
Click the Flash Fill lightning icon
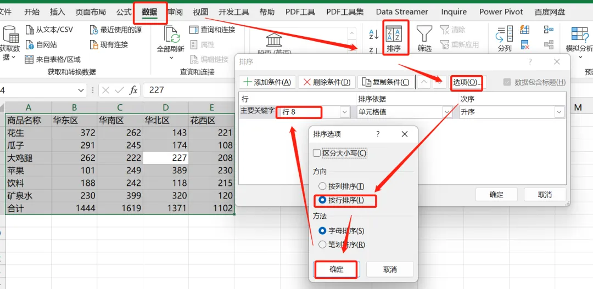click(525, 30)
